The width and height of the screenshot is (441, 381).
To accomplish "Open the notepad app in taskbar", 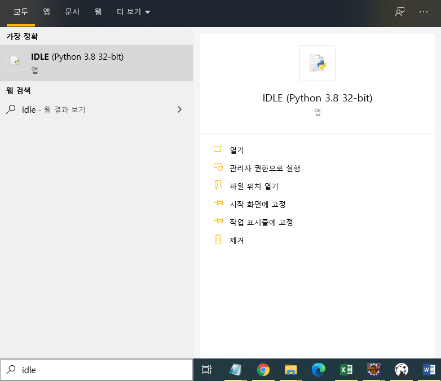I will point(235,370).
